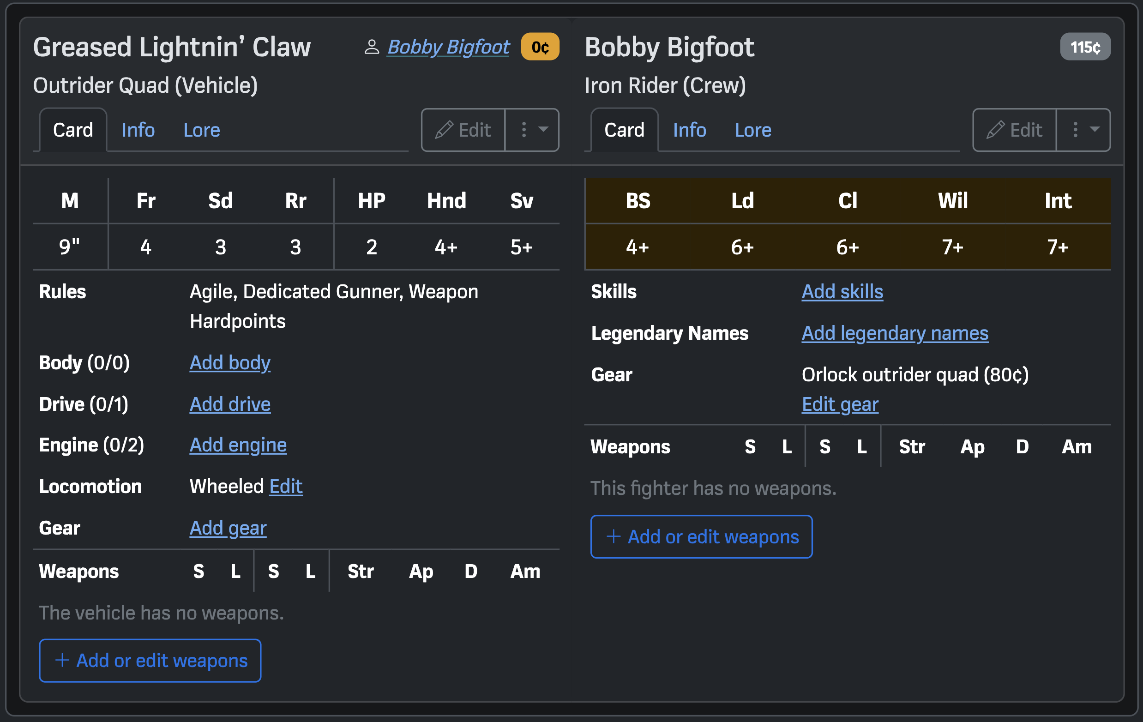The height and width of the screenshot is (722, 1143).
Task: Click Add gear link on vehicle card
Action: coord(229,528)
